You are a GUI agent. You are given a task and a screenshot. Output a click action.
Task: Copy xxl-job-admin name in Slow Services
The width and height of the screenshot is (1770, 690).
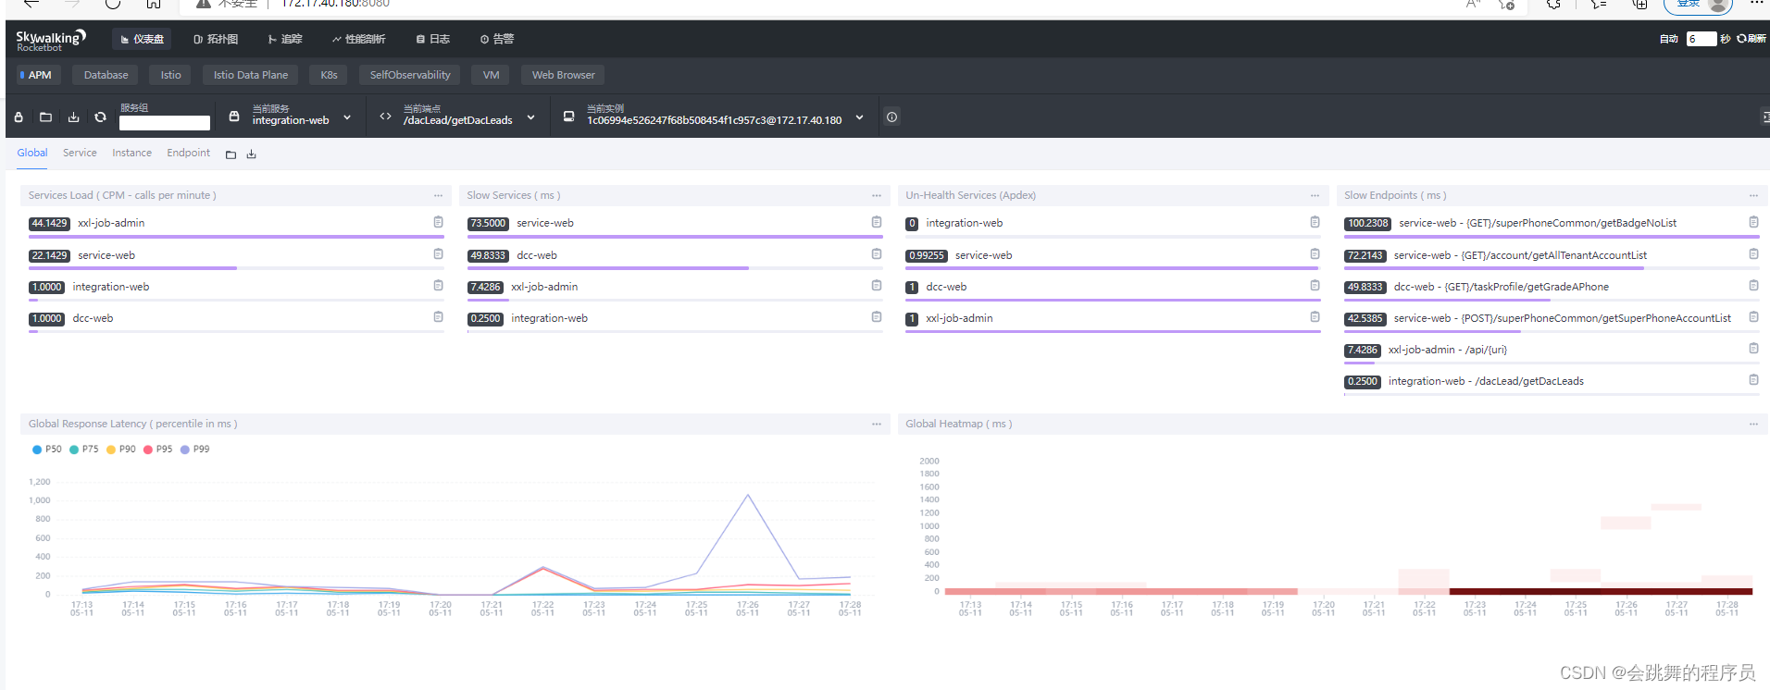[x=877, y=285]
